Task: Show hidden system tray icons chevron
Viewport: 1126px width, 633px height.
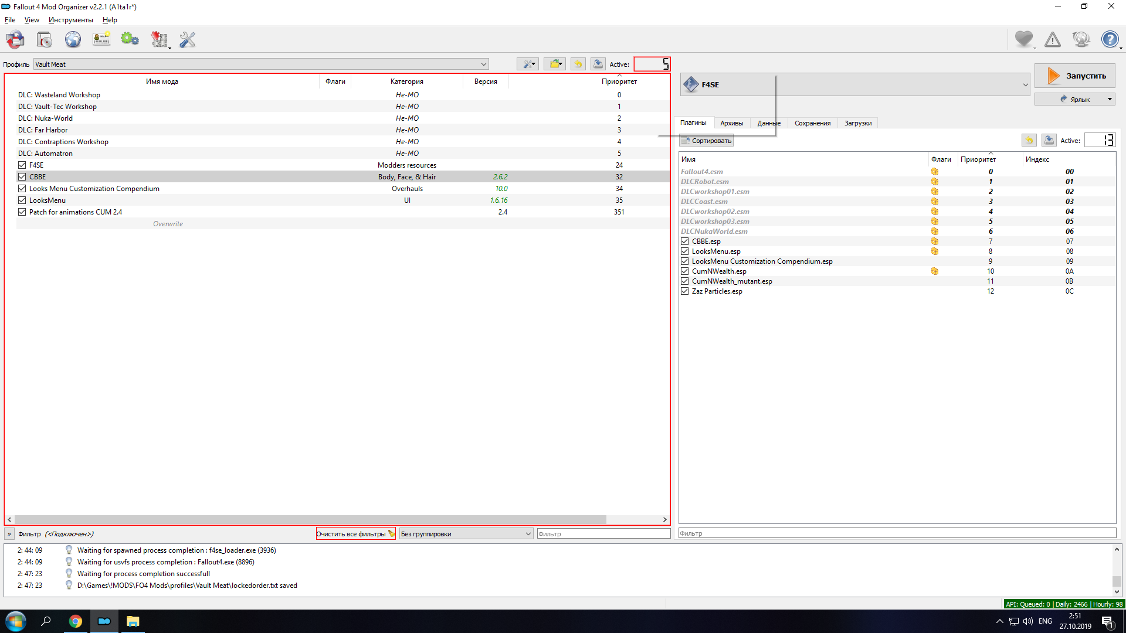Action: [x=999, y=621]
